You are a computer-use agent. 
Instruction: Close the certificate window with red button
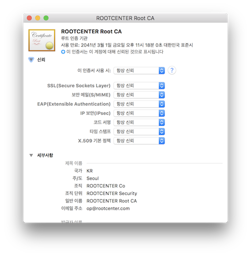29,18
